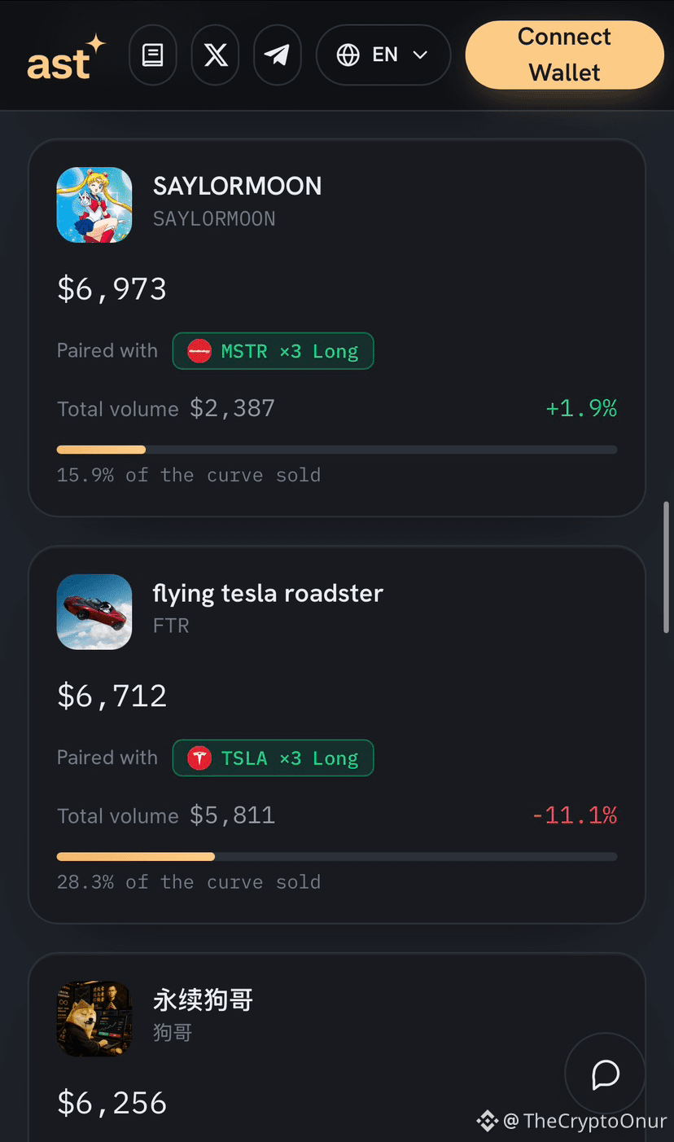Screen dimensions: 674x1142
Task: Click the SAYLORMOON token title
Action: (x=238, y=187)
